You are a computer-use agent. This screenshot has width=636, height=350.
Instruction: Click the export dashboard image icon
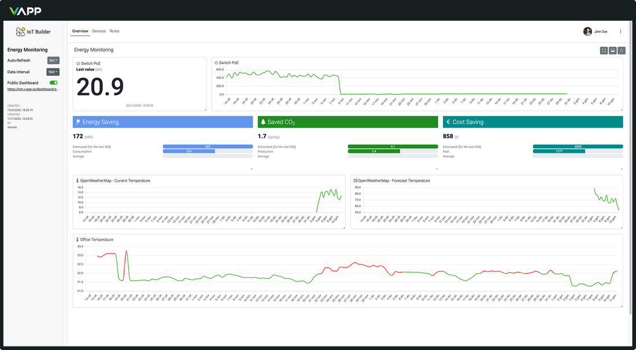click(612, 50)
